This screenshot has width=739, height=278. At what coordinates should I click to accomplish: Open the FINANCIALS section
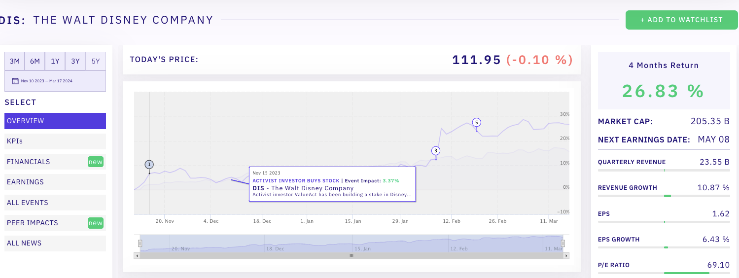[x=55, y=162]
